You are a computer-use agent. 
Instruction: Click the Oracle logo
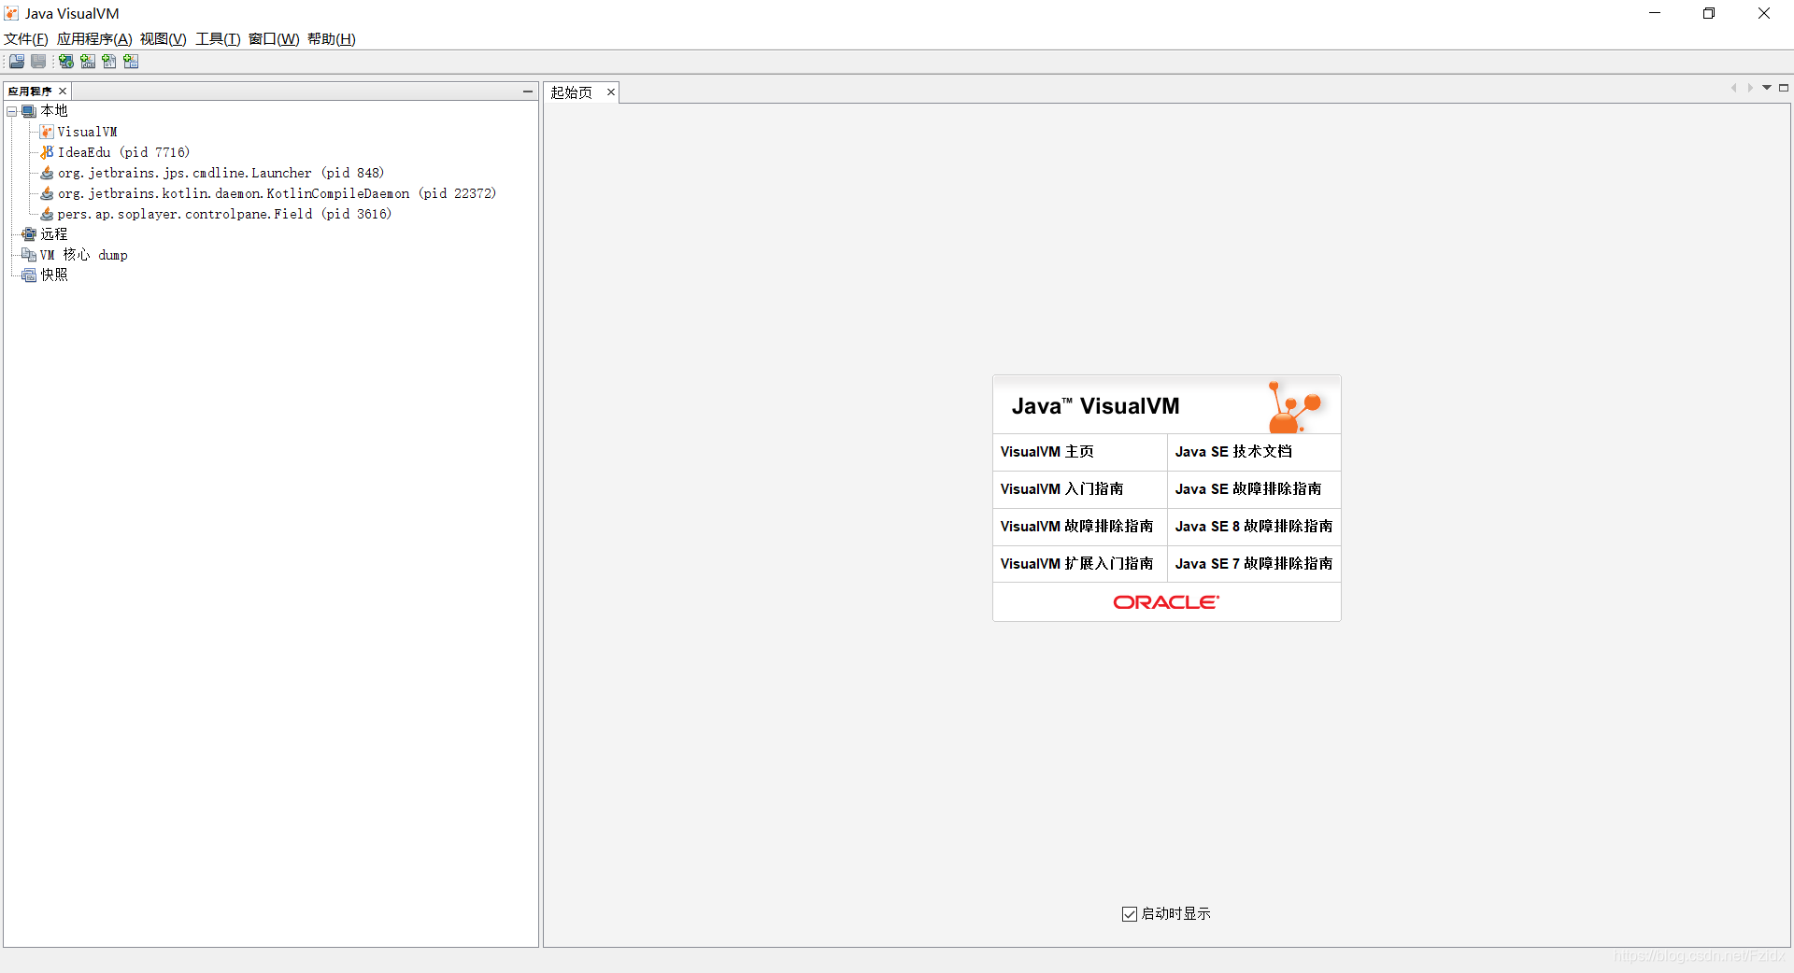coord(1166,602)
